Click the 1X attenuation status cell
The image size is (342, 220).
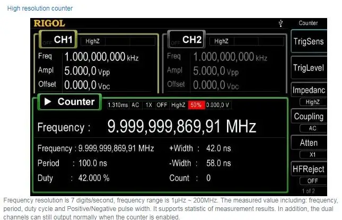coord(149,105)
